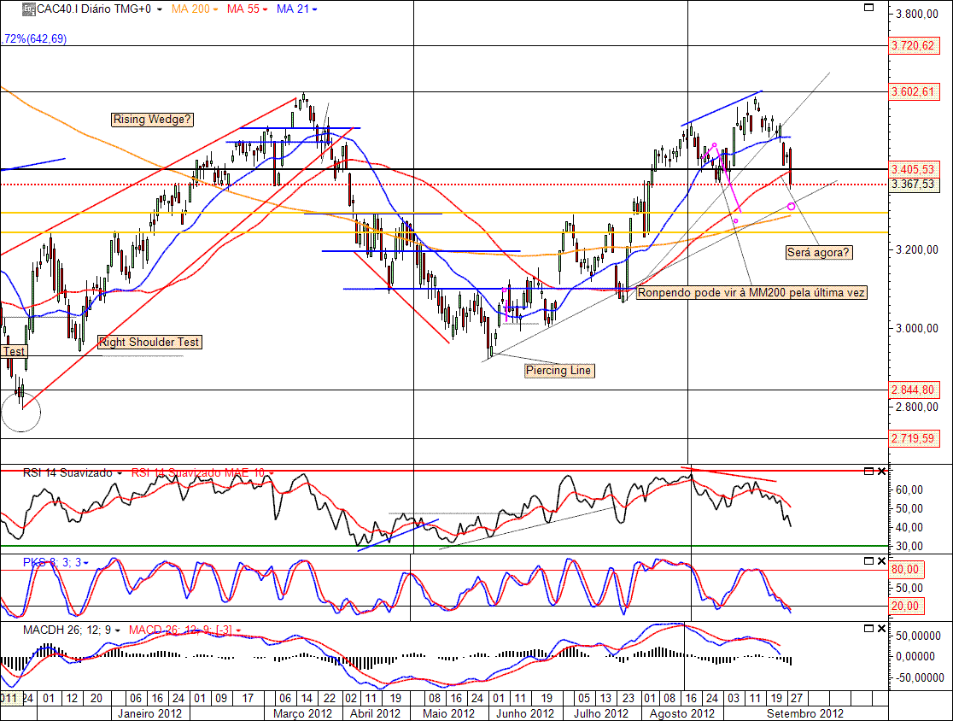Click the 3.800,00 price scale value

(916, 14)
